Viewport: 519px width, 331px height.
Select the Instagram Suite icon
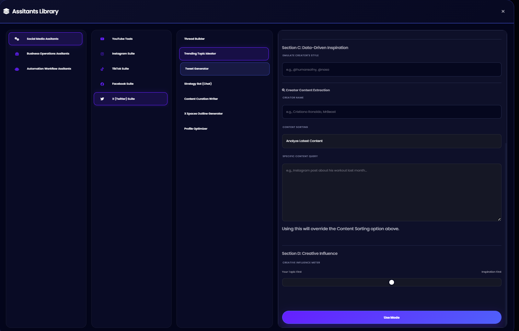pos(102,54)
